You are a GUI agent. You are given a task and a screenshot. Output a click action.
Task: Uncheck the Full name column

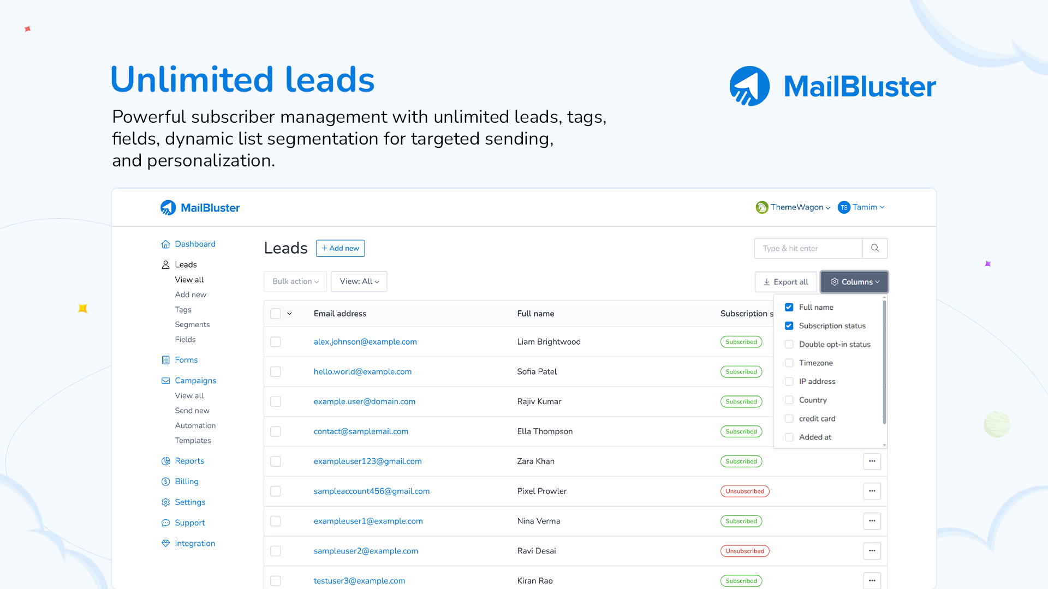point(789,307)
